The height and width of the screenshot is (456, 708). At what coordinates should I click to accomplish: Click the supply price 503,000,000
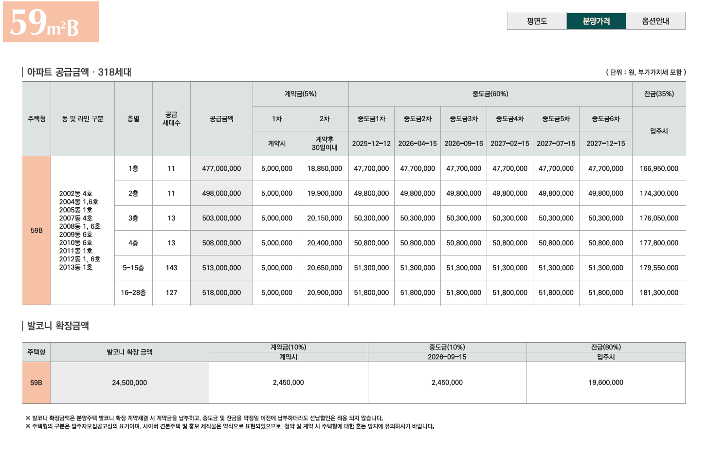(x=221, y=218)
